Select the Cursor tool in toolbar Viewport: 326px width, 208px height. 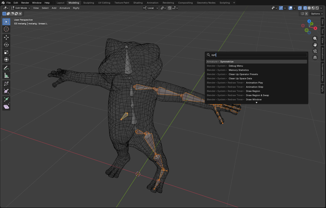(7, 29)
